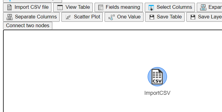The width and height of the screenshot is (222, 112).
Task: Click the CSV file icon beside Import CSV file
Action: point(9,7)
